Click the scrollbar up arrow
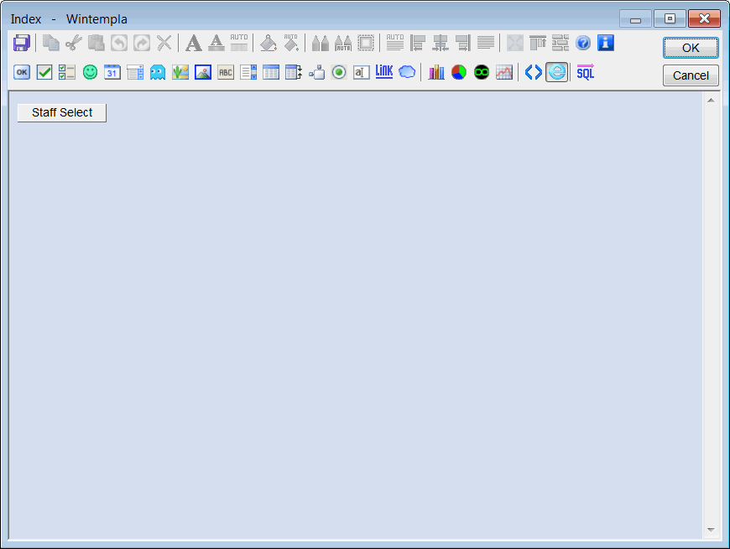The image size is (730, 549). tap(711, 101)
